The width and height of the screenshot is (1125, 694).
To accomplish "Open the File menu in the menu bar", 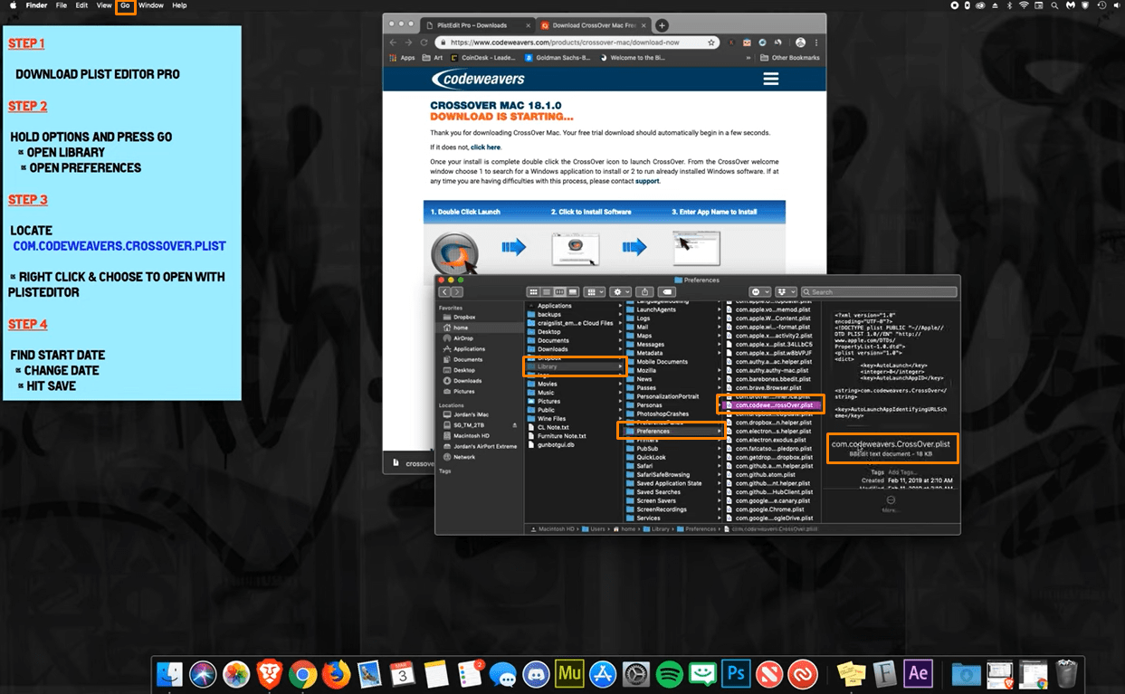I will pos(62,5).
